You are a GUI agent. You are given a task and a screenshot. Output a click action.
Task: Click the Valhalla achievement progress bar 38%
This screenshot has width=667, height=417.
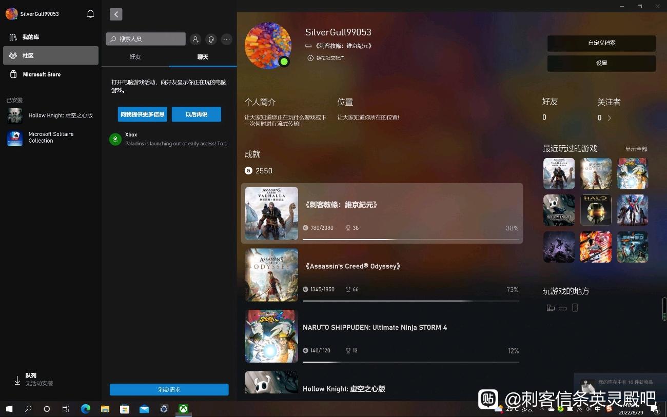tap(410, 240)
